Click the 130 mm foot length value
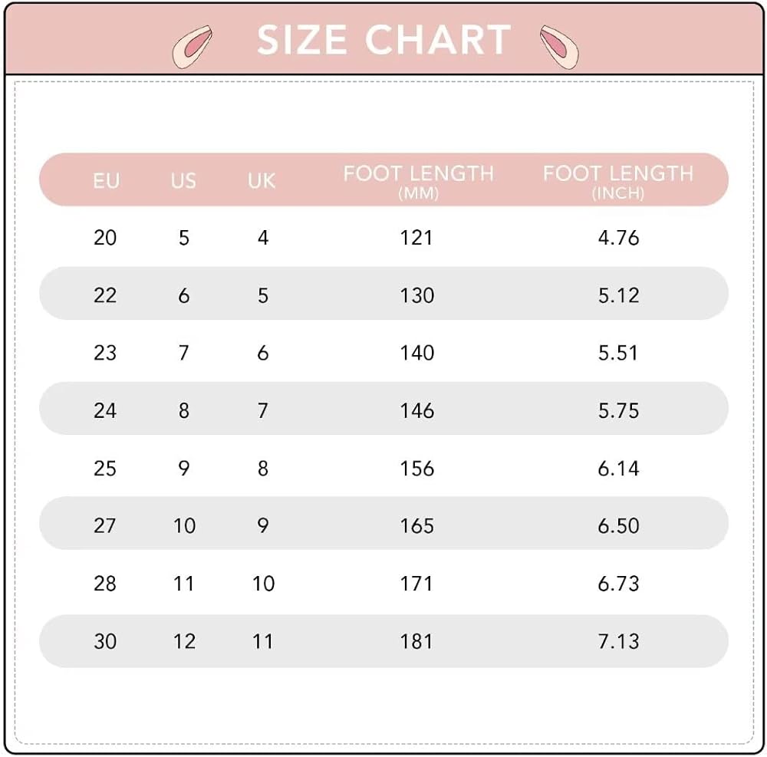Screen dimensions: 767x757 coord(417,295)
